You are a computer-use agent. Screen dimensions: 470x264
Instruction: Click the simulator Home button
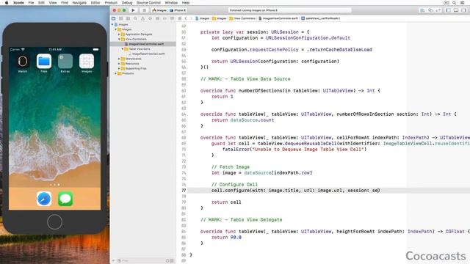tap(54, 222)
